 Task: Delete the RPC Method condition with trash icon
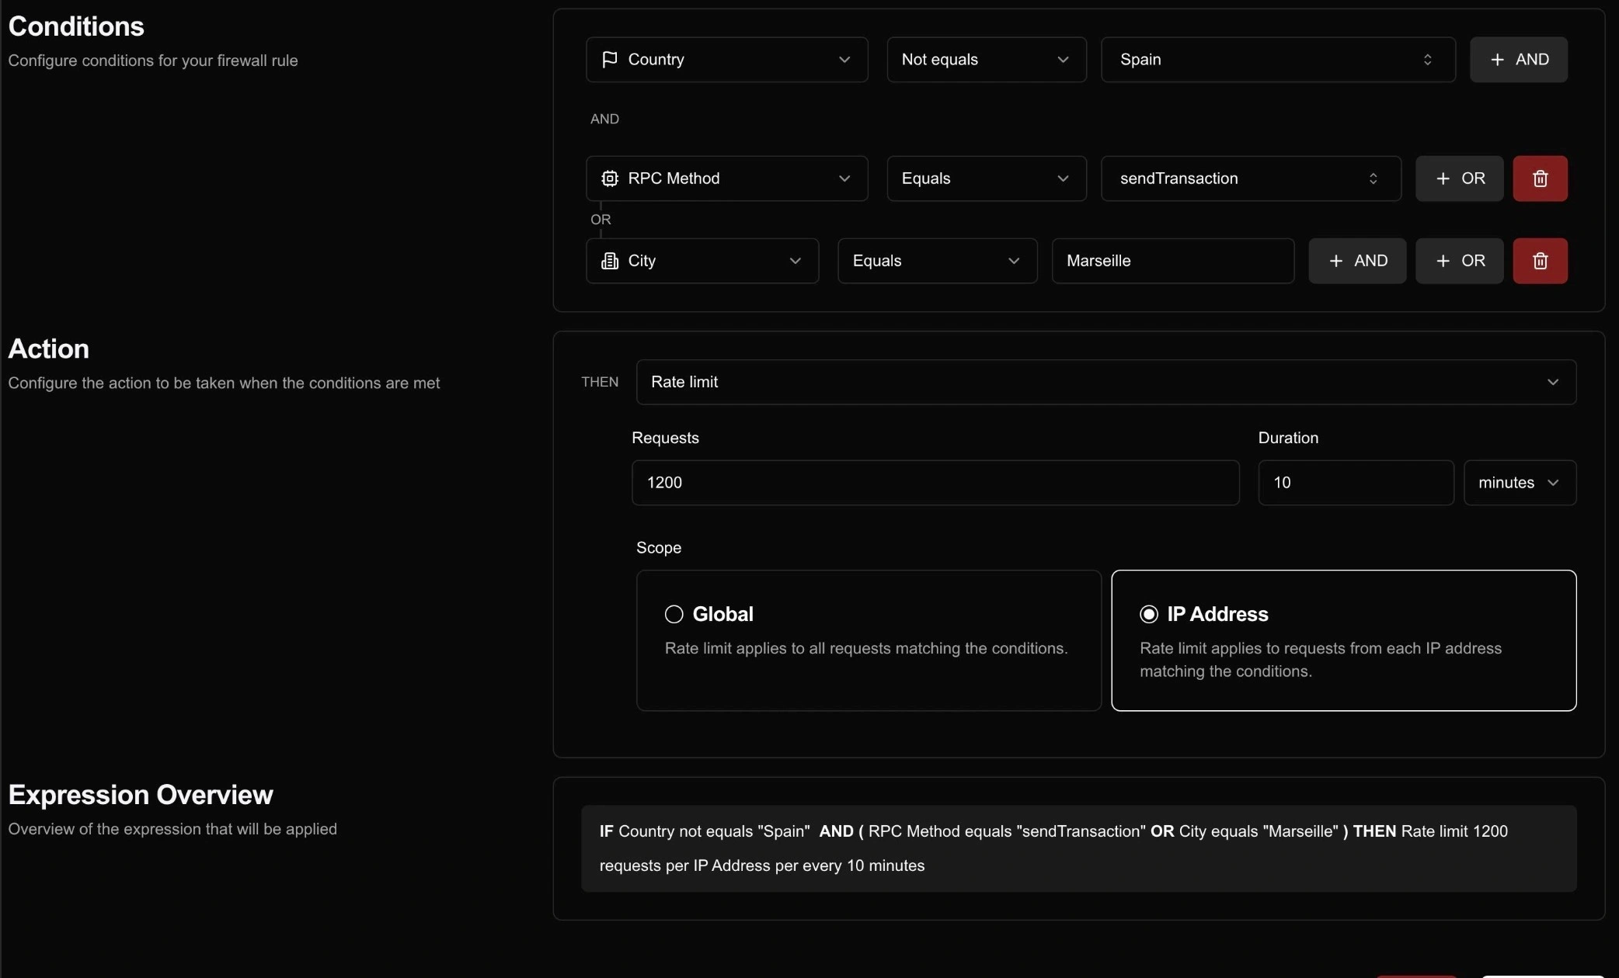pyautogui.click(x=1540, y=179)
